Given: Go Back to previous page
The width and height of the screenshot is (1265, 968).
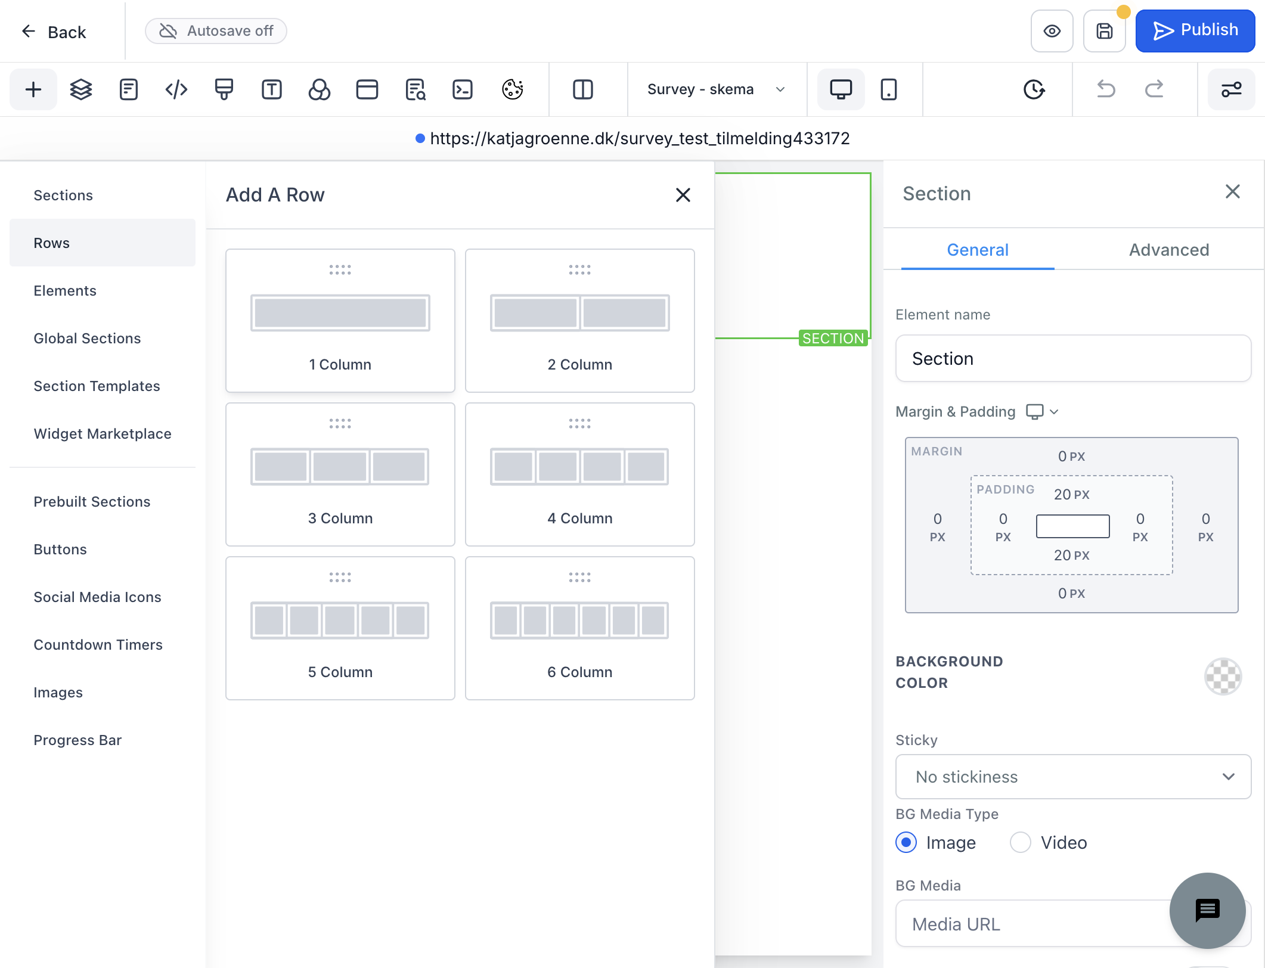Looking at the screenshot, I should (x=54, y=32).
